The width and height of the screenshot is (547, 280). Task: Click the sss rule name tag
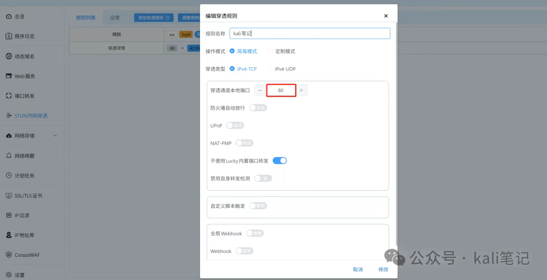[172, 34]
